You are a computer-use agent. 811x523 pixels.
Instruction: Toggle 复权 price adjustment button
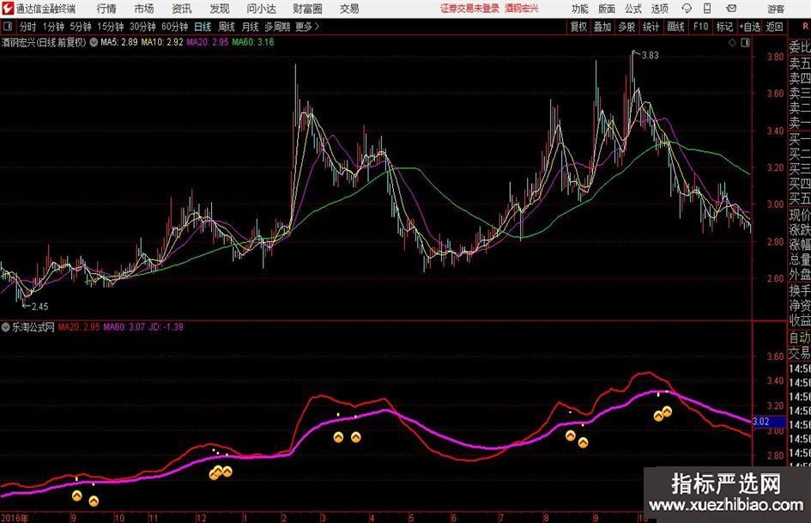(x=578, y=27)
